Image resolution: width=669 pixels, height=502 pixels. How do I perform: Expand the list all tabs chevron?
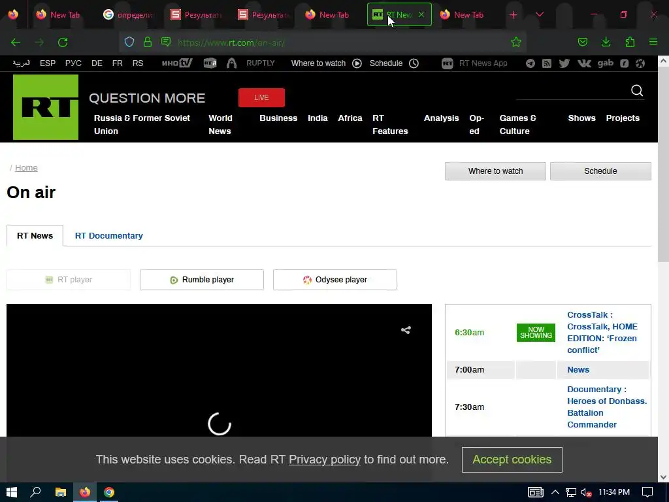[539, 15]
